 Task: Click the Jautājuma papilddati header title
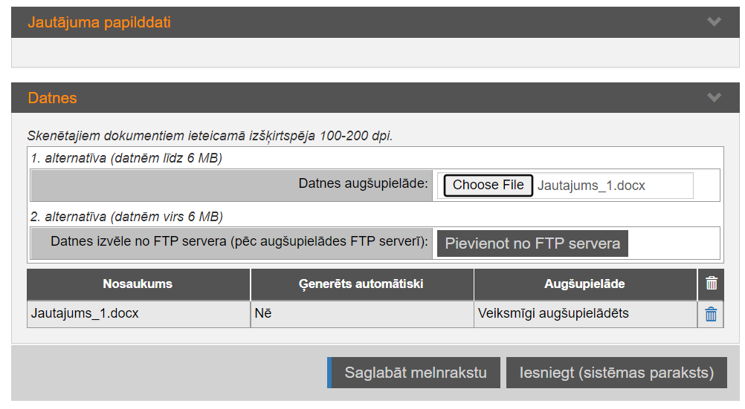coord(99,22)
